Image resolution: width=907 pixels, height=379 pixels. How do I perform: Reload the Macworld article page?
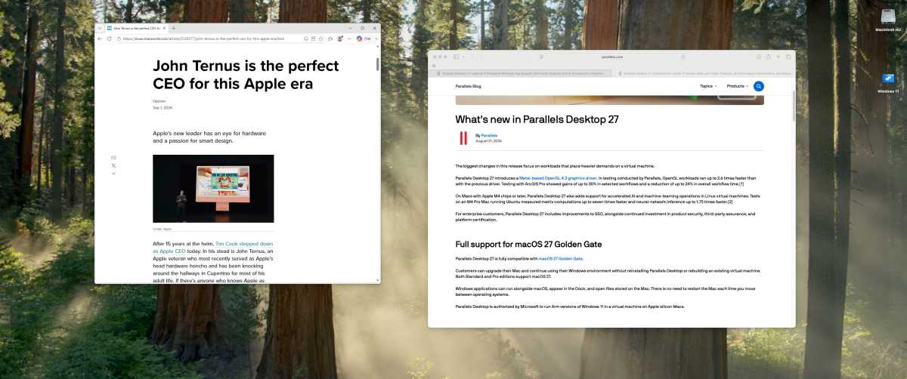click(x=109, y=39)
